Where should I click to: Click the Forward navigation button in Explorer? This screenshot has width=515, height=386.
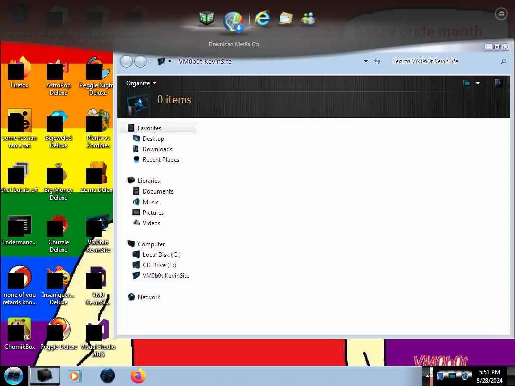141,61
